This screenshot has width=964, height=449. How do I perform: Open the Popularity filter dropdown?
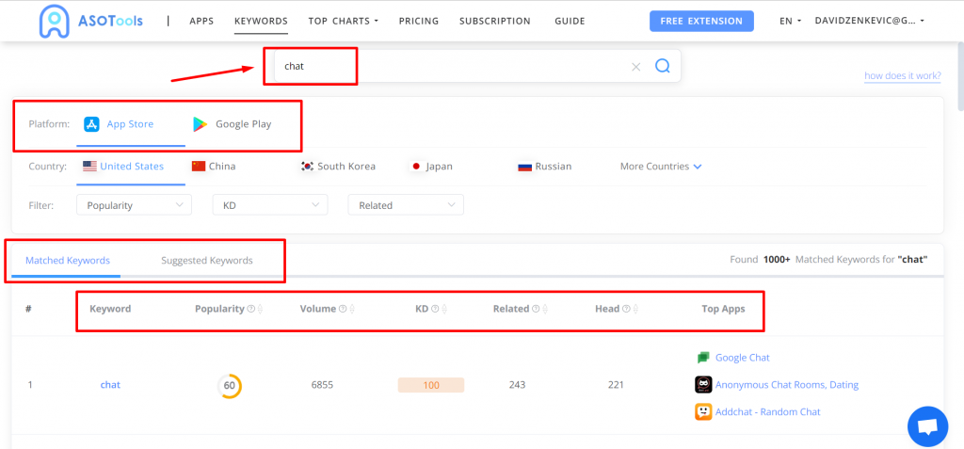pyautogui.click(x=135, y=205)
